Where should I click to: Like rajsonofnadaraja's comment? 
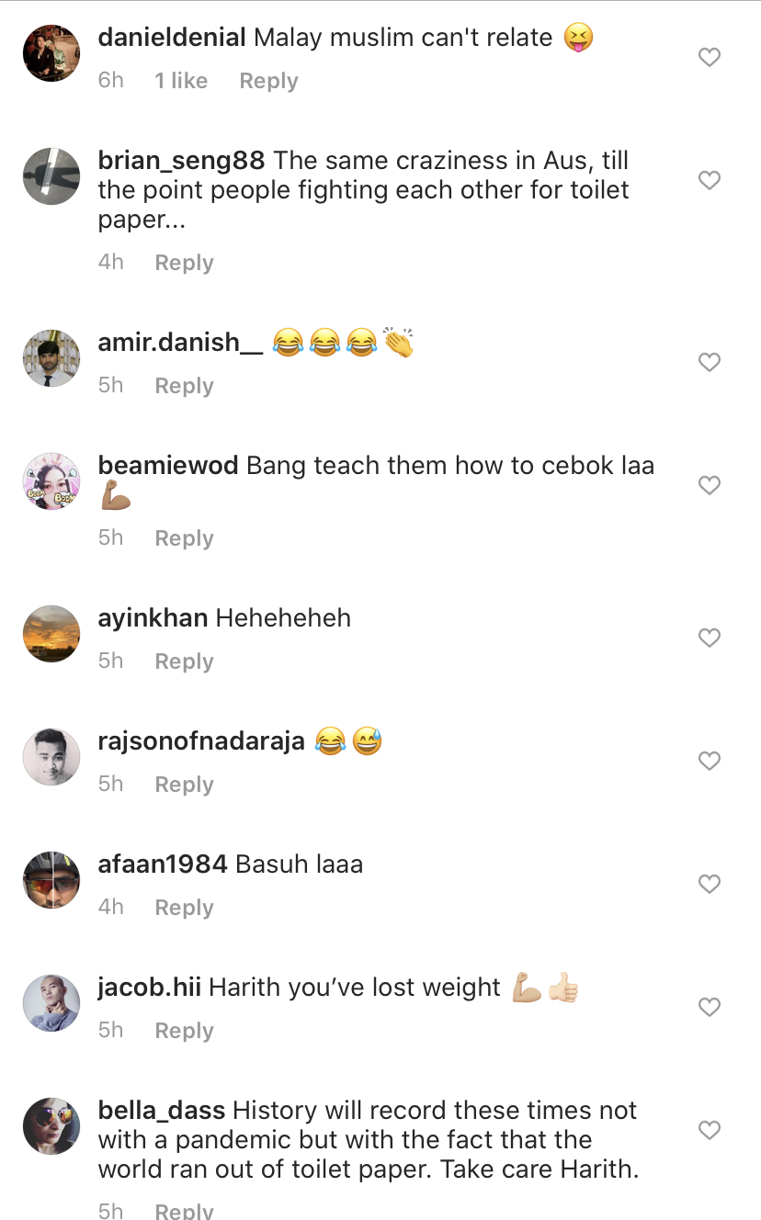(x=709, y=761)
